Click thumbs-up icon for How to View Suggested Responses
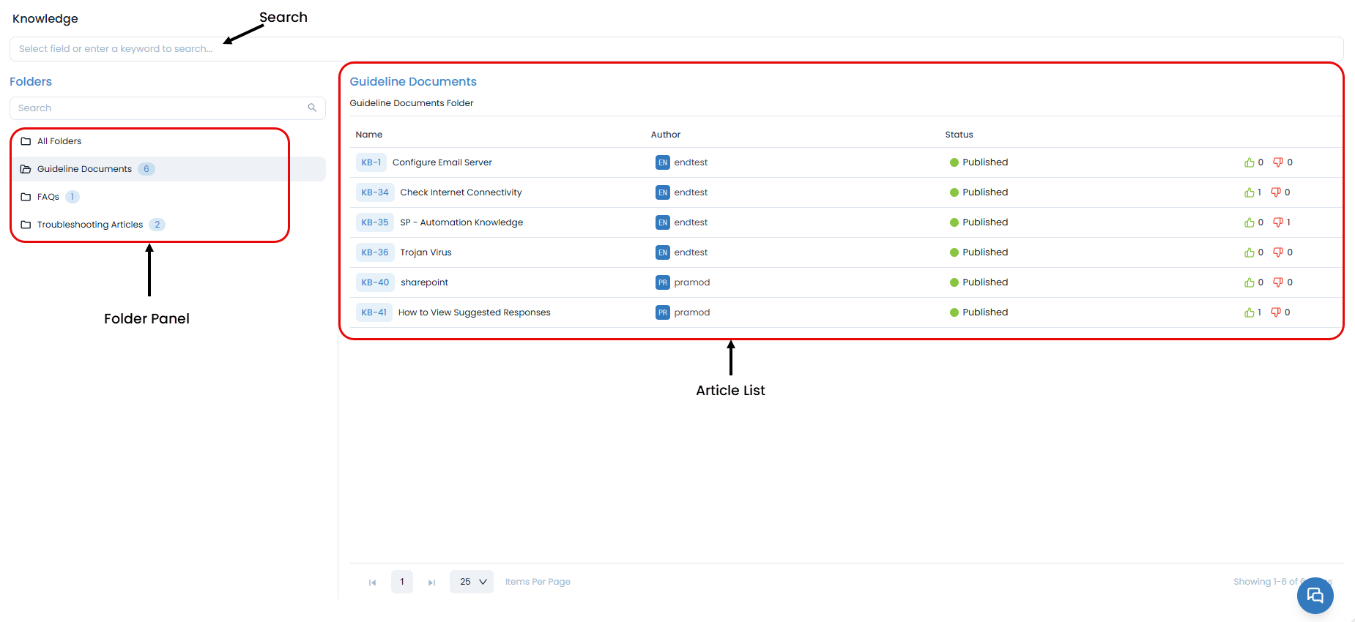1355x622 pixels. tap(1249, 312)
